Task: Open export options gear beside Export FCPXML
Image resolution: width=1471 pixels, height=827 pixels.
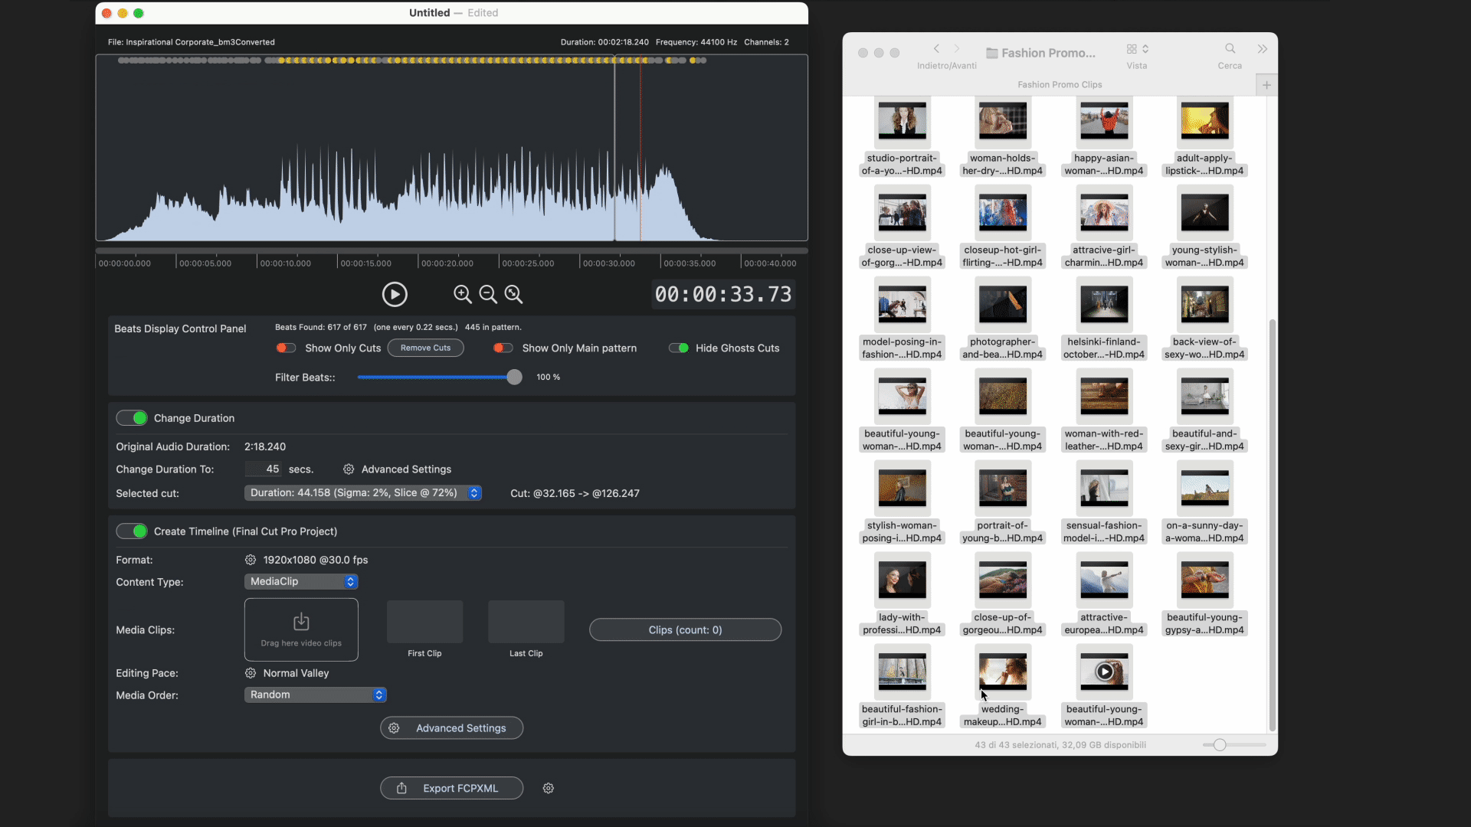Action: pyautogui.click(x=549, y=788)
